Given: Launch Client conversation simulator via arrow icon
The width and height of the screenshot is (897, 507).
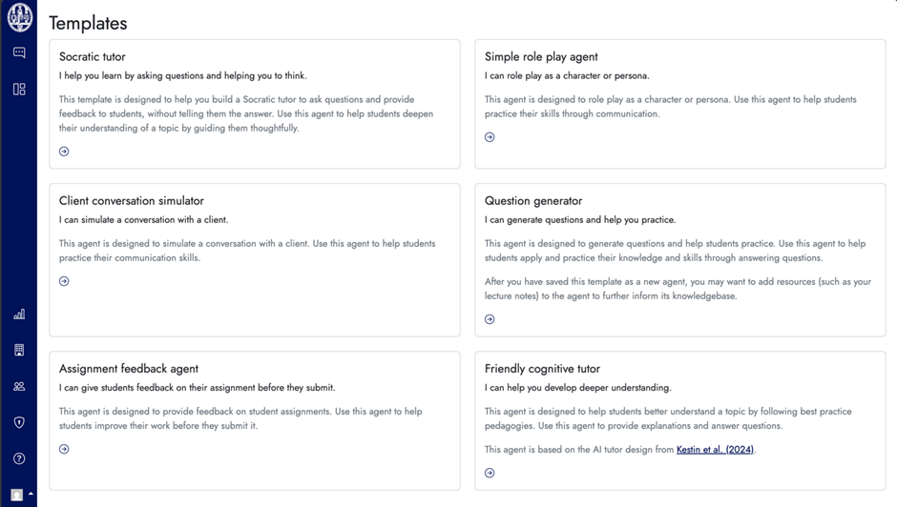Looking at the screenshot, I should (64, 281).
